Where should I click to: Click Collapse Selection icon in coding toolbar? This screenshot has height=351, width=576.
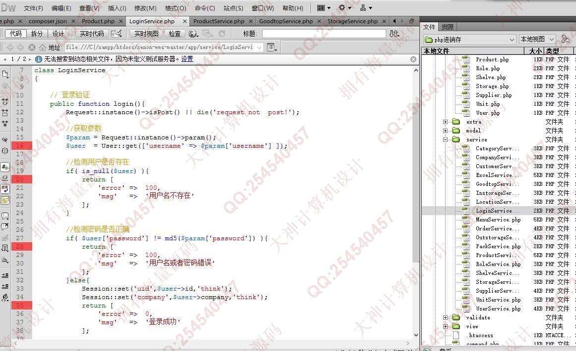coord(5,113)
